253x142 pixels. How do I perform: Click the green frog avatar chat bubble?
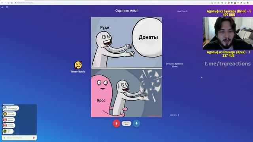coord(8,131)
